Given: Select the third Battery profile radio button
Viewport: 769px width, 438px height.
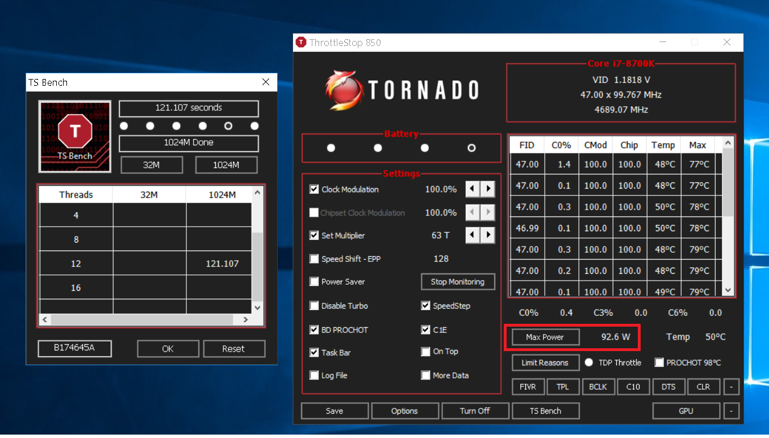Looking at the screenshot, I should [425, 148].
